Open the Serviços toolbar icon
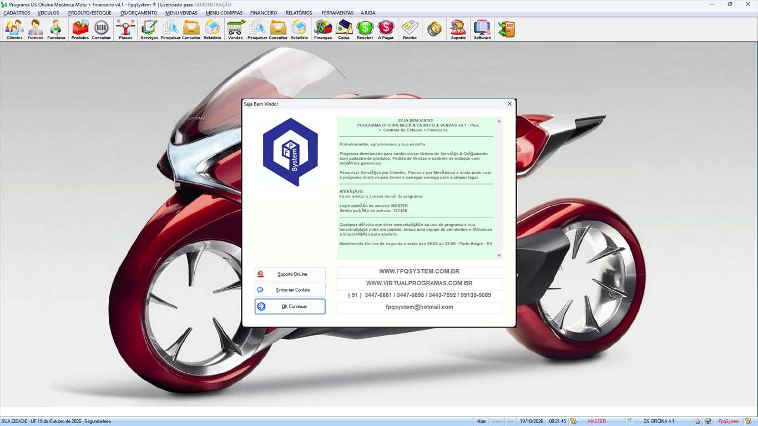Viewport: 758px width, 426px height. (149, 30)
